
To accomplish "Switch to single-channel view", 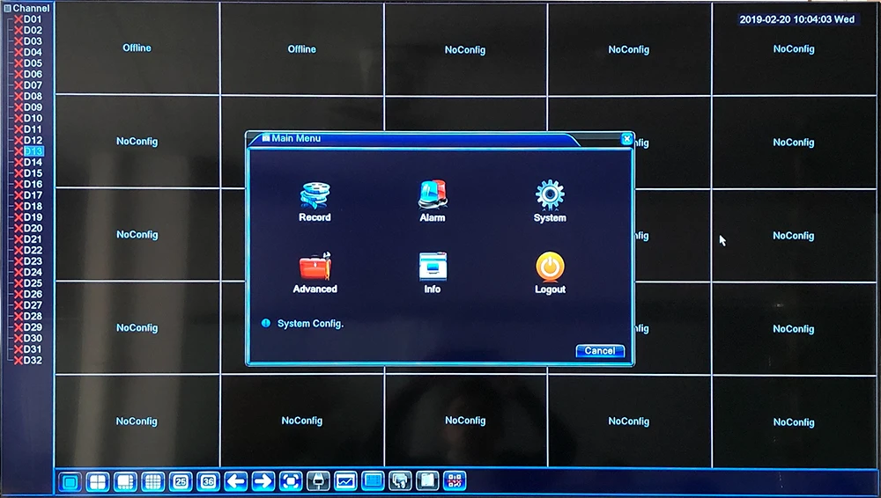I will [x=70, y=481].
